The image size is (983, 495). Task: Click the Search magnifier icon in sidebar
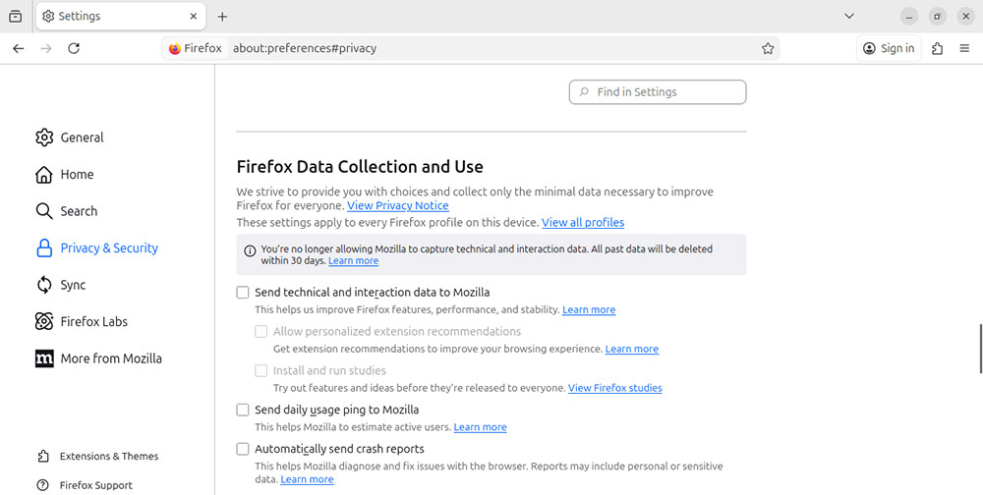tap(44, 211)
